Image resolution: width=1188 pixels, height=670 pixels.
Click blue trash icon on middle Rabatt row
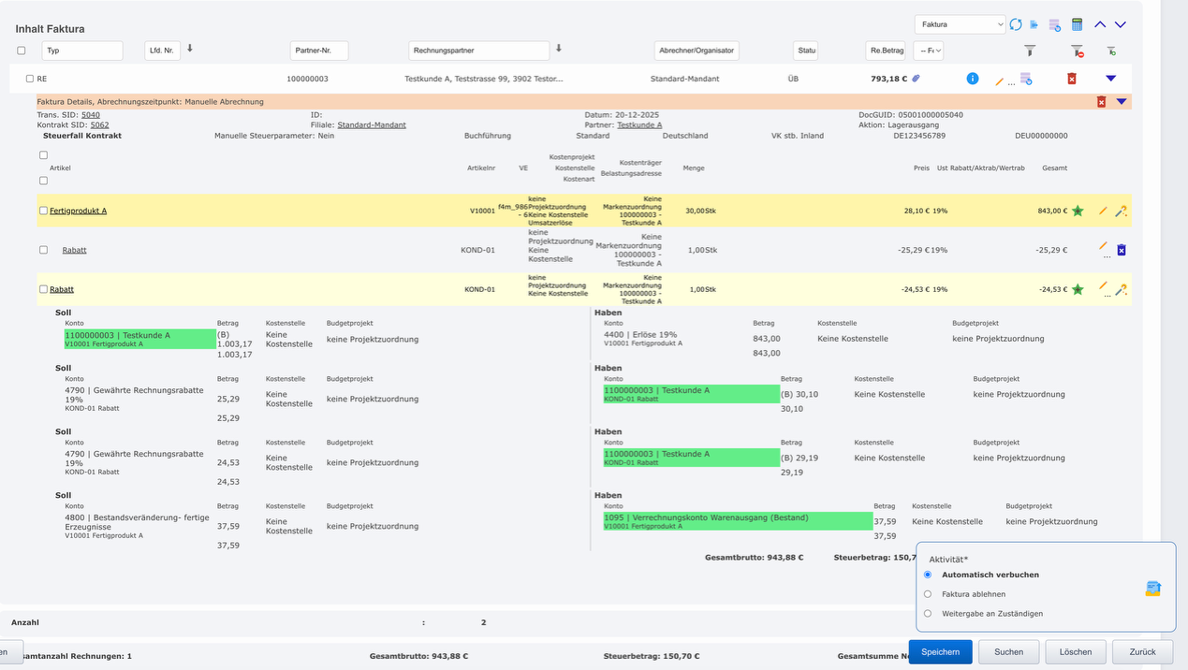1122,250
